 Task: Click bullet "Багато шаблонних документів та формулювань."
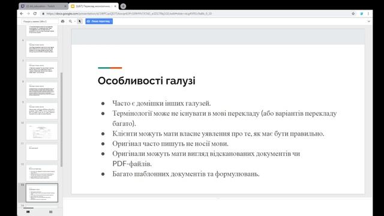tap(186, 174)
